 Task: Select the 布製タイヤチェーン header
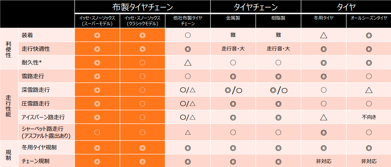coord(143,7)
